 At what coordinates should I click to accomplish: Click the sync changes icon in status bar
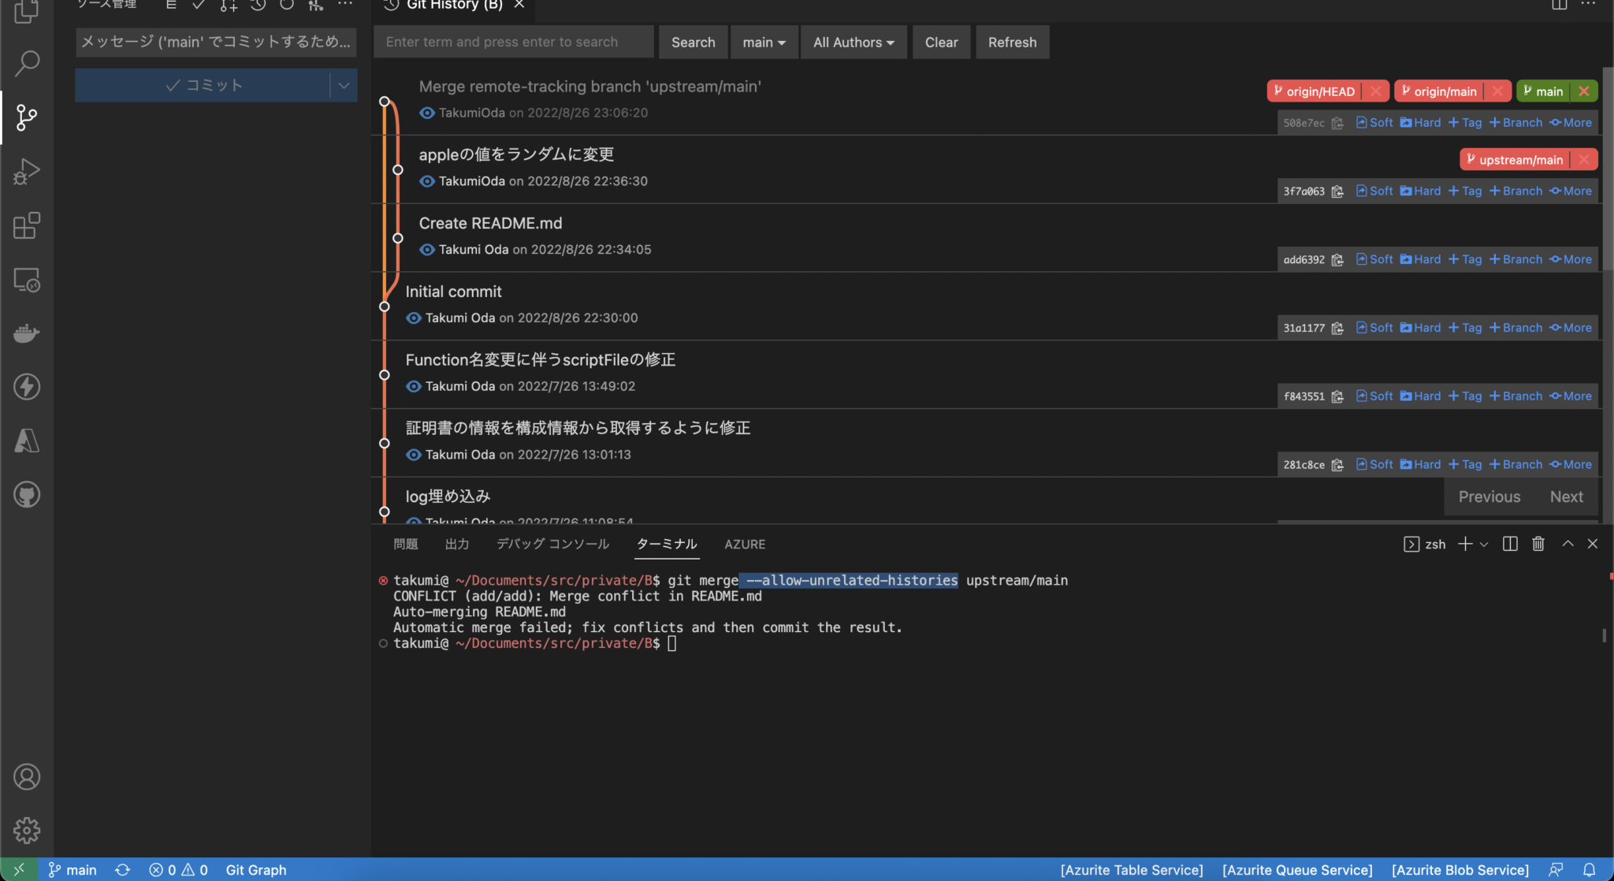[122, 869]
